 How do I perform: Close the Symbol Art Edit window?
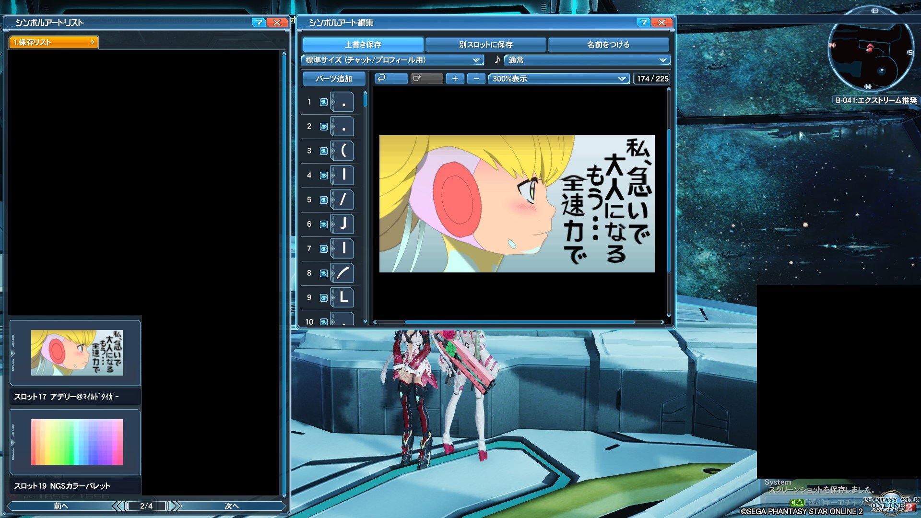tap(661, 23)
